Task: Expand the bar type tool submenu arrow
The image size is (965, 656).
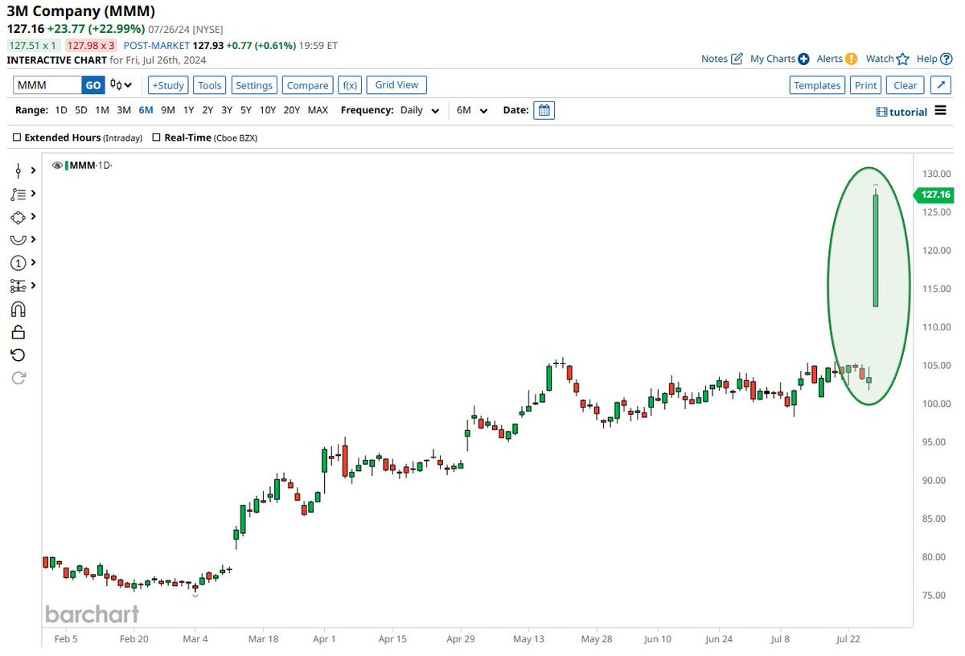Action: (33, 170)
